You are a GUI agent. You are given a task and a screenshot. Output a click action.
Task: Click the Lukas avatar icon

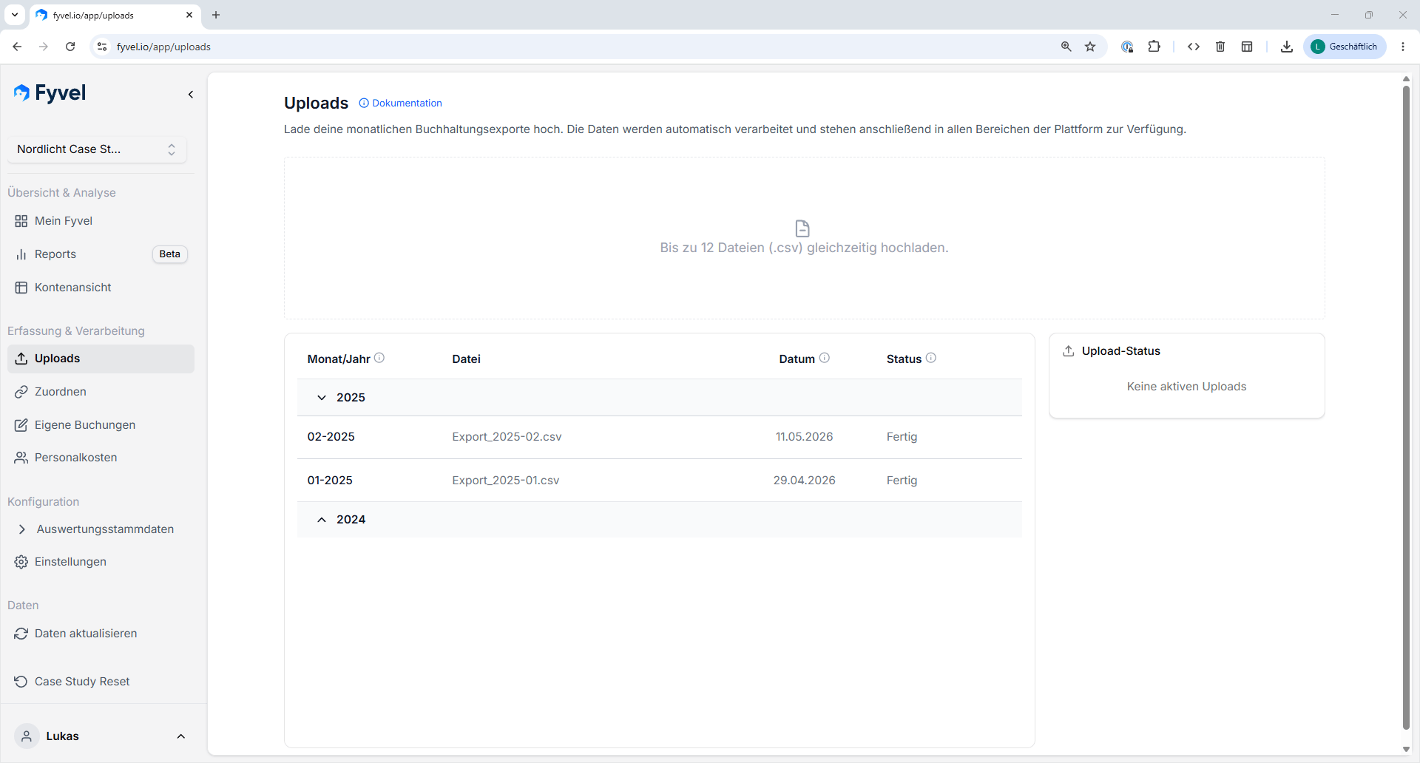[x=27, y=736]
